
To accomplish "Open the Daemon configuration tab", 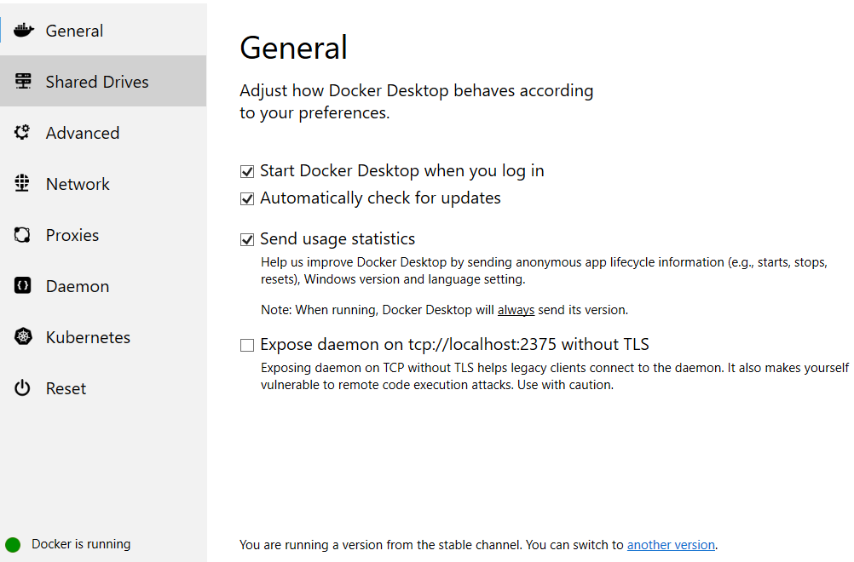I will tap(103, 285).
